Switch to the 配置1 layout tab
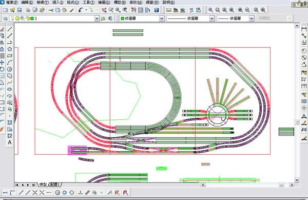Viewport: 308px width, 200px height. coord(55,185)
